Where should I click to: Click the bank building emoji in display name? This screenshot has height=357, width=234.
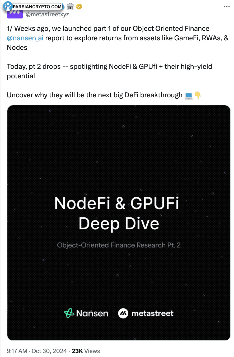70,7
